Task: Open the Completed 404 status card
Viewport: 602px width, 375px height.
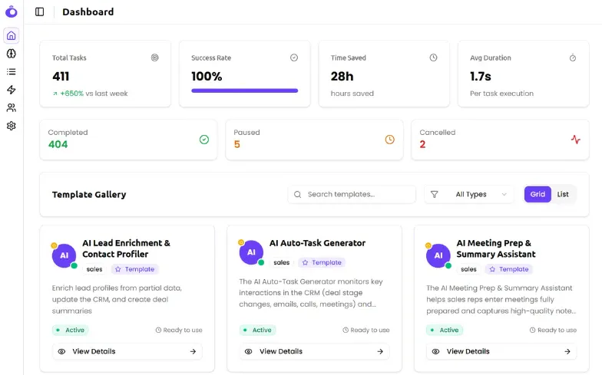Action: tap(129, 140)
